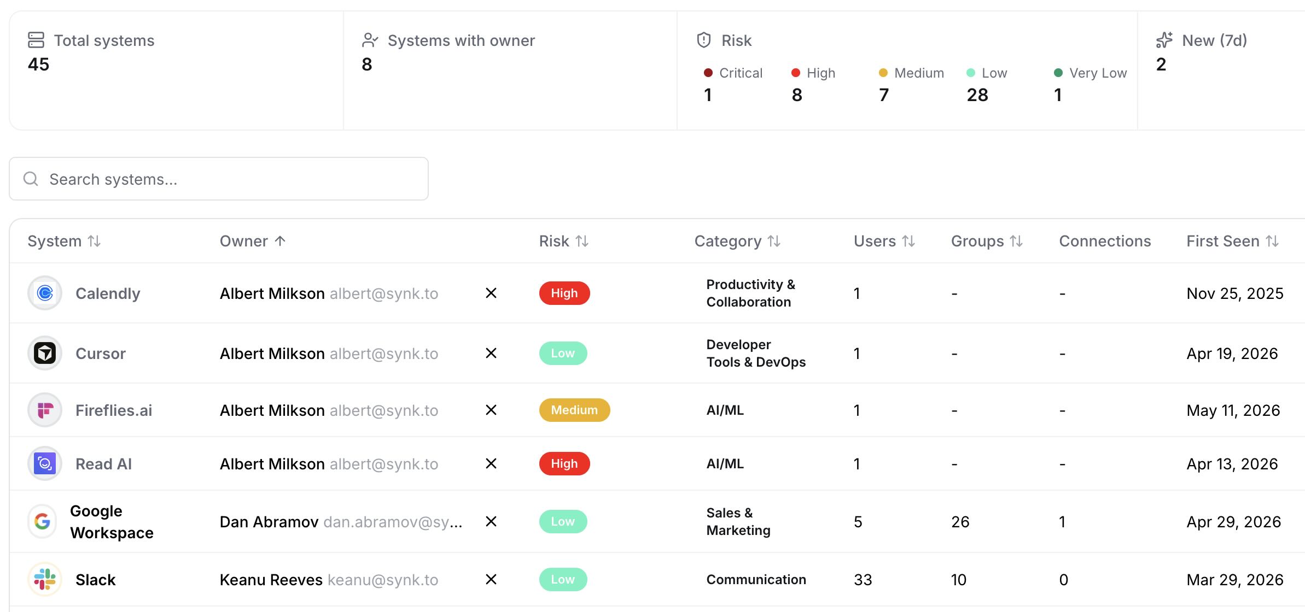Click the Total systems server icon

[x=36, y=40]
